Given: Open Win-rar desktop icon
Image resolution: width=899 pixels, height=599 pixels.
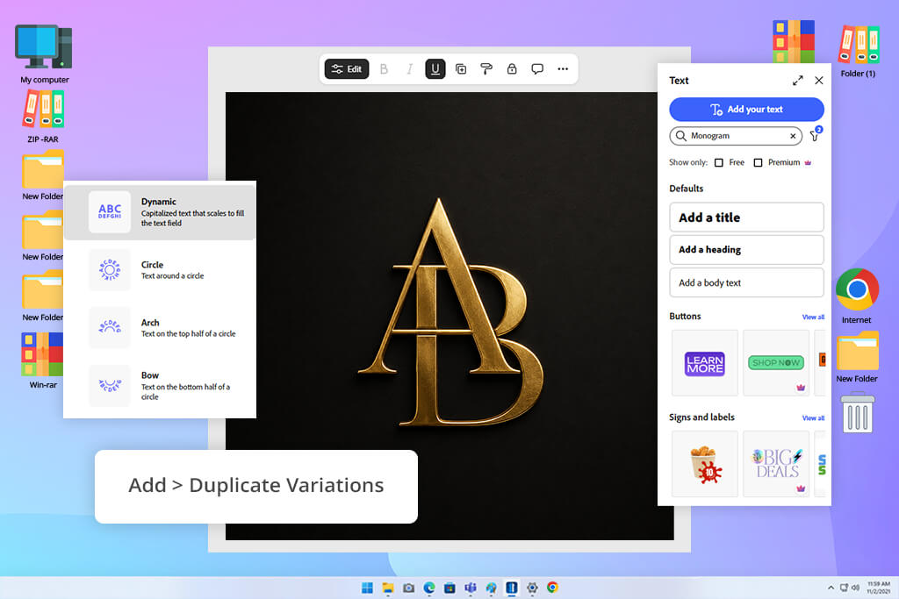Looking at the screenshot, I should point(43,360).
